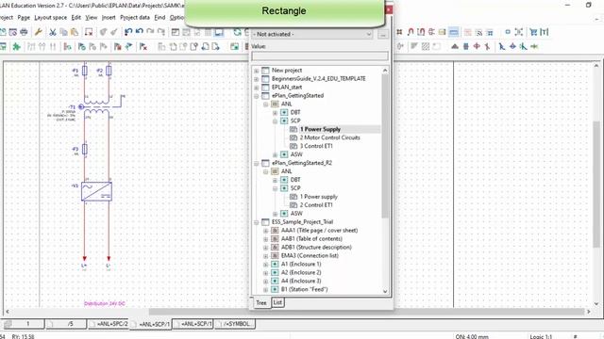The width and height of the screenshot is (604, 339).
Task: Open the Find menu
Action: pos(159,17)
